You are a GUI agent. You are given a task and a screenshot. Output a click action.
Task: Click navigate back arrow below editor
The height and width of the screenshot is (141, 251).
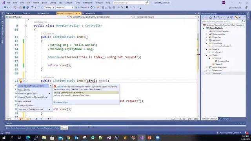click(37, 119)
